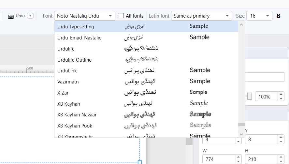289x164 pixels.
Task: Click the text box resize handle on the canvas
Action: pos(140,162)
